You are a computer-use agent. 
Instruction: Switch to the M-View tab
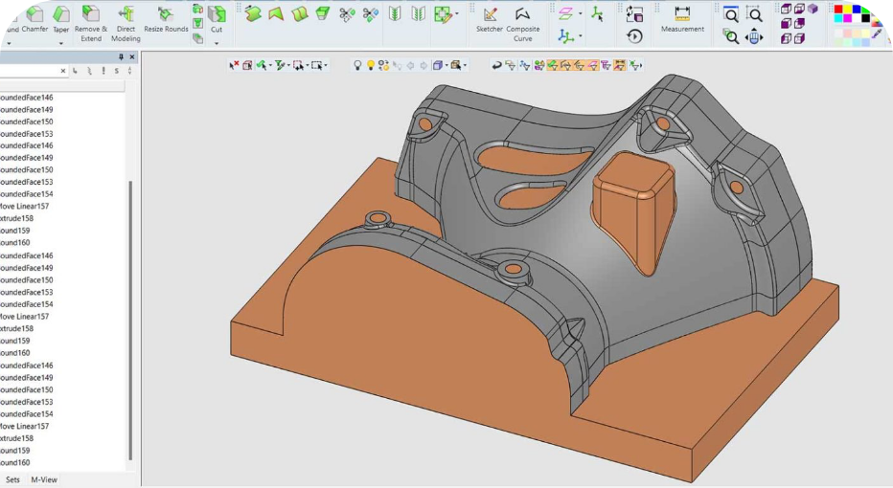(44, 479)
